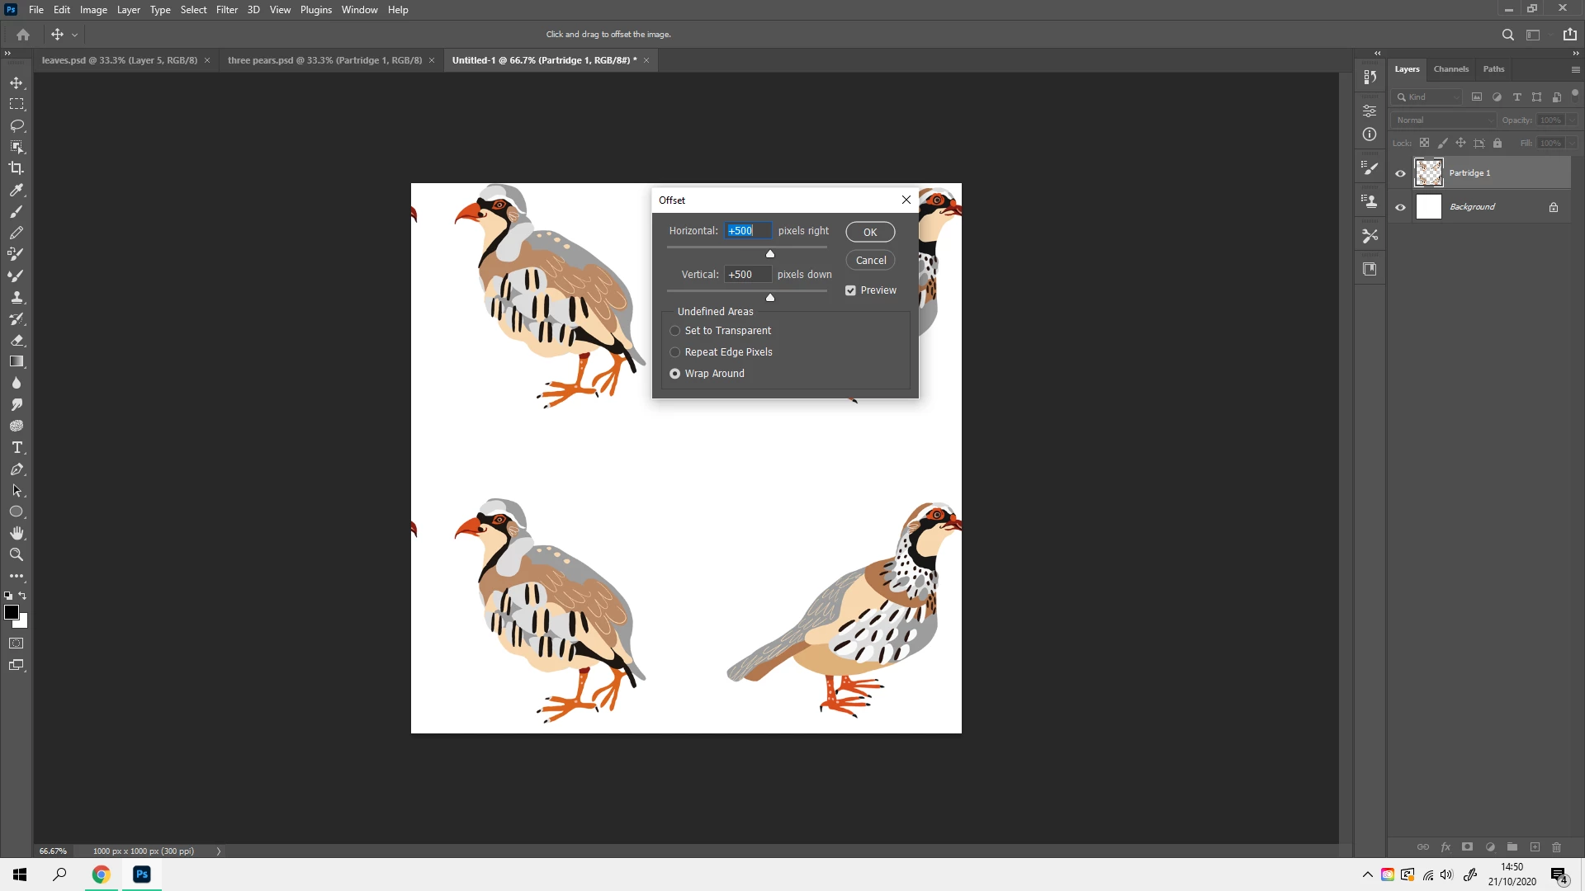Viewport: 1585px width, 891px height.
Task: Switch to the Channels tab
Action: [1450, 69]
